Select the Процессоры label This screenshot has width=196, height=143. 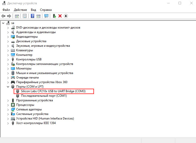pos(25,105)
